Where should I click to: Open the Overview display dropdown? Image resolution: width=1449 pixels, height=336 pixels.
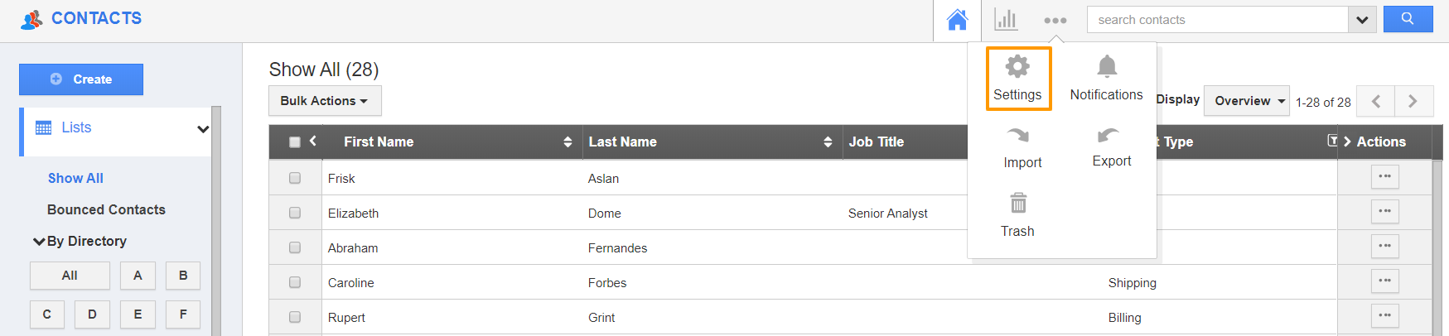tap(1247, 101)
